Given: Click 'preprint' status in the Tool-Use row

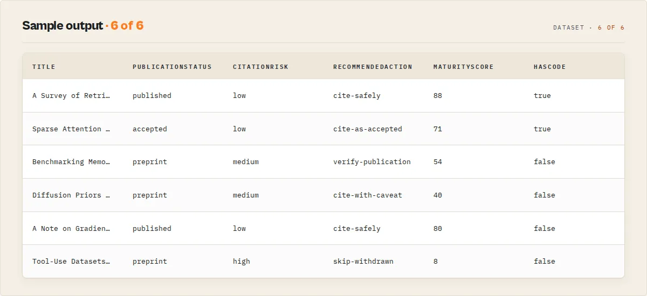Looking at the screenshot, I should click(150, 262).
